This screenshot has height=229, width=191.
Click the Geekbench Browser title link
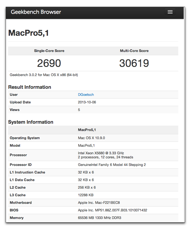click(36, 12)
